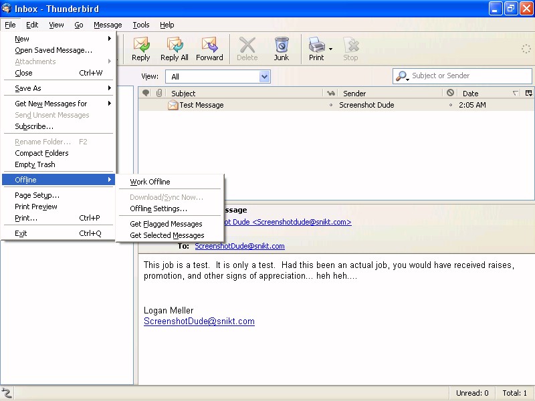The image size is (535, 401).
Task: Click the online status icon in status bar
Action: tap(7, 393)
